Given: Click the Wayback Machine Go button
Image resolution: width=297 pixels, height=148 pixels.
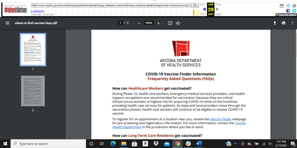Looking at the screenshot, I should [x=195, y=6].
